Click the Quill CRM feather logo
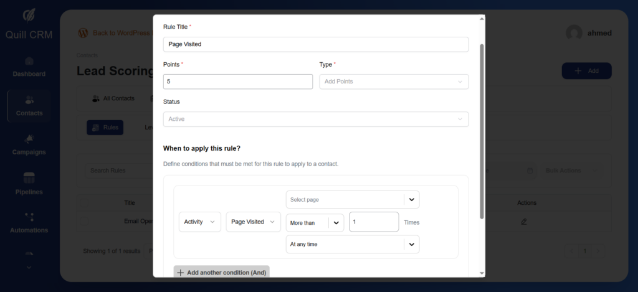 29,15
